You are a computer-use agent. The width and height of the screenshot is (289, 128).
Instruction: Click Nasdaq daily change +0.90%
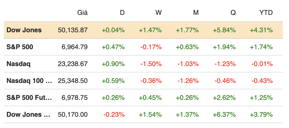(x=113, y=64)
